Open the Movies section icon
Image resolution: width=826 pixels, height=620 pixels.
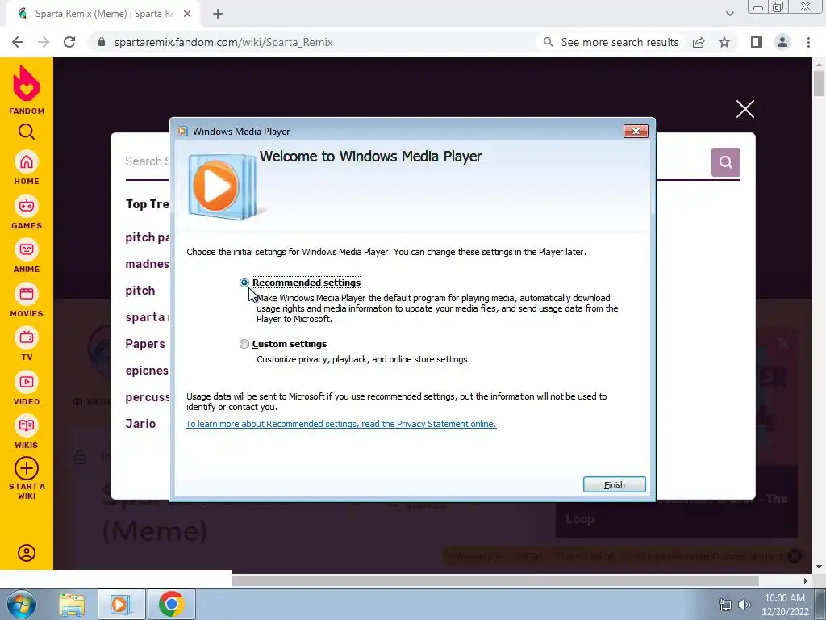(x=27, y=294)
